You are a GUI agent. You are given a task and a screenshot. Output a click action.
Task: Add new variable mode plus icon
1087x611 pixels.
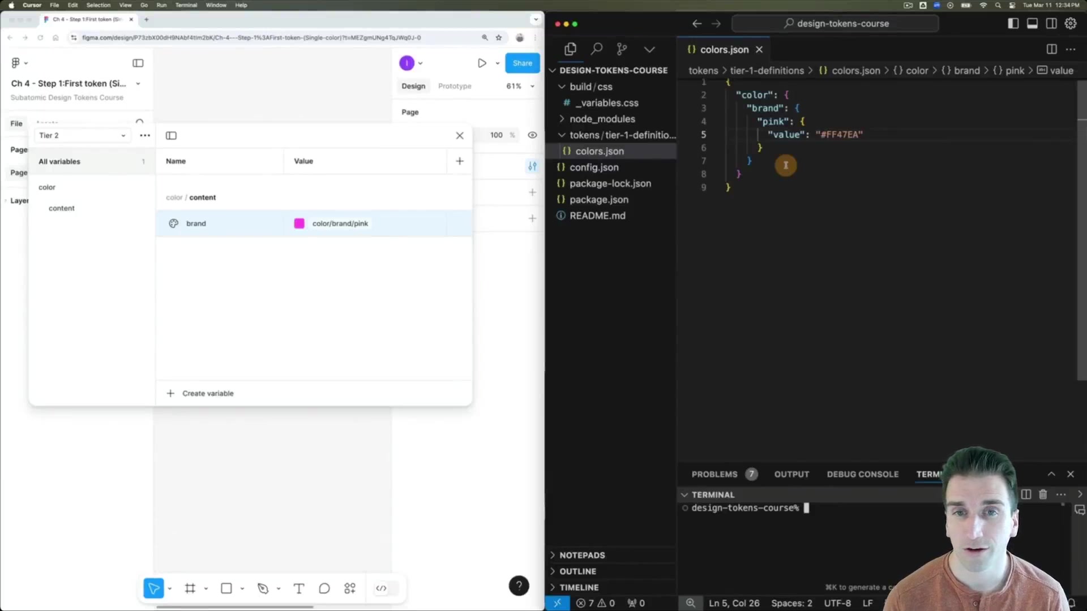[x=460, y=161]
